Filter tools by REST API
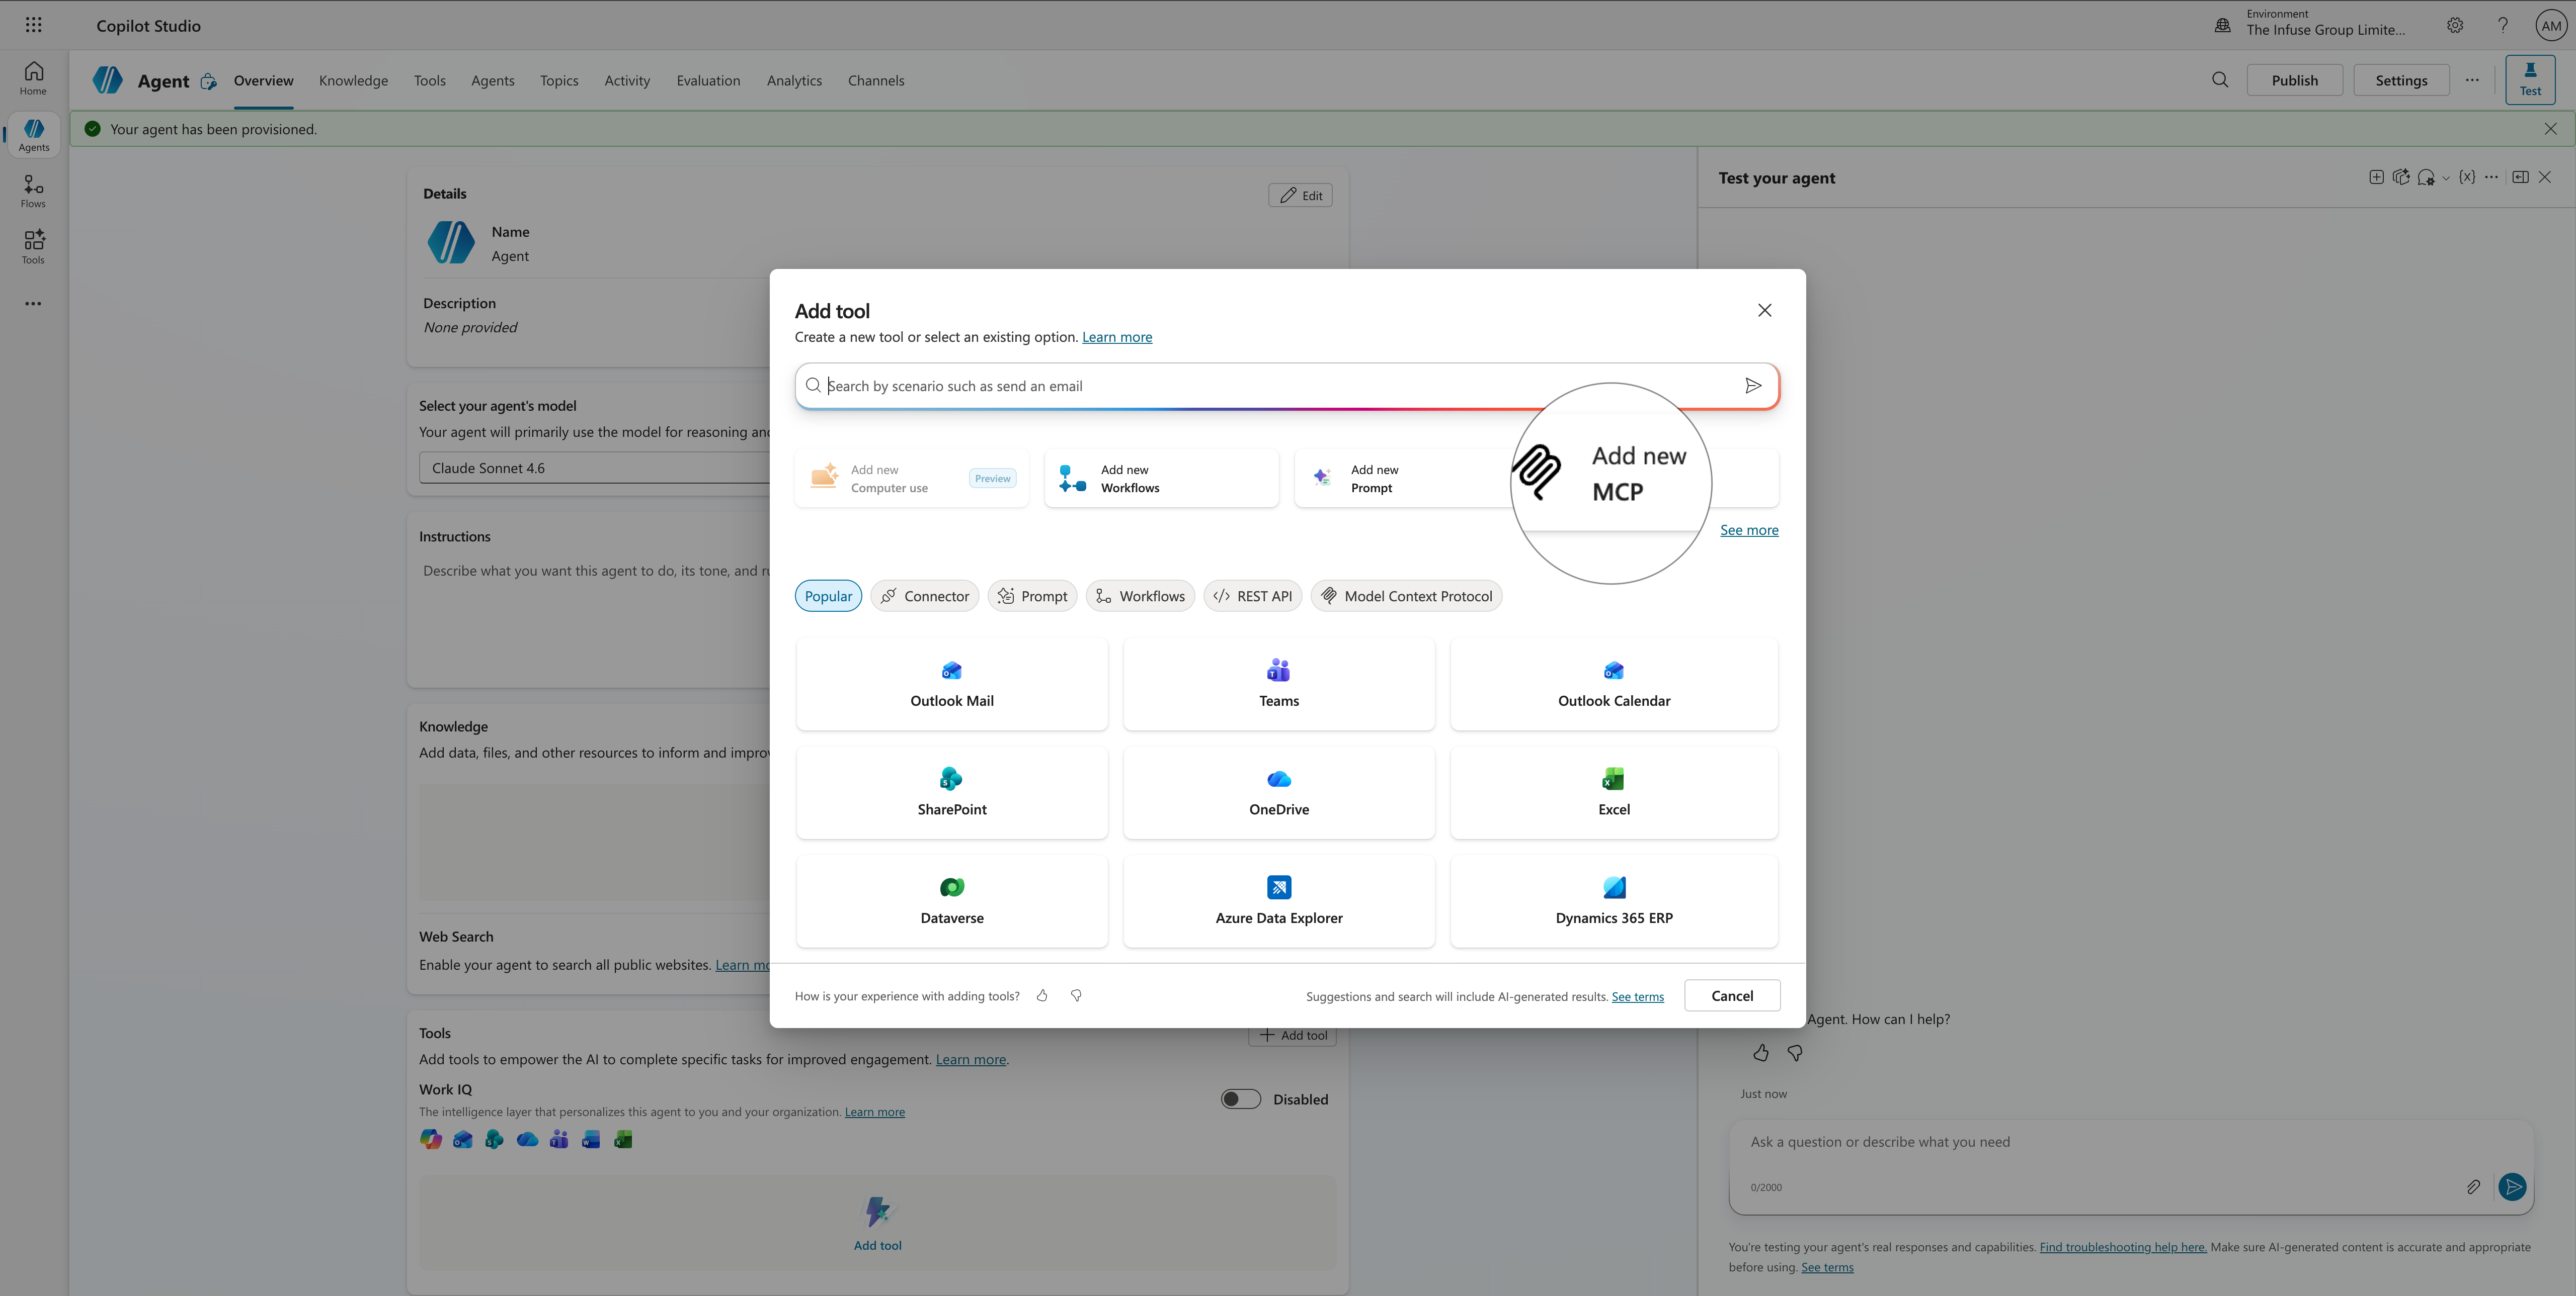Image resolution: width=2576 pixels, height=1296 pixels. [1252, 596]
